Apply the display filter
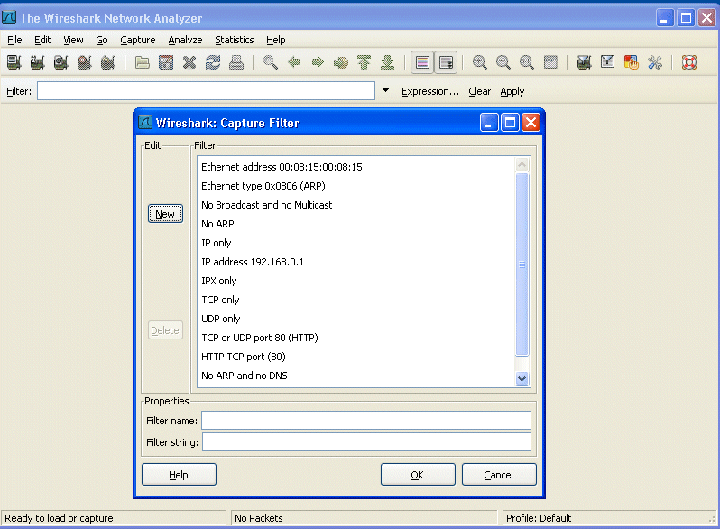720x529 pixels. point(512,91)
